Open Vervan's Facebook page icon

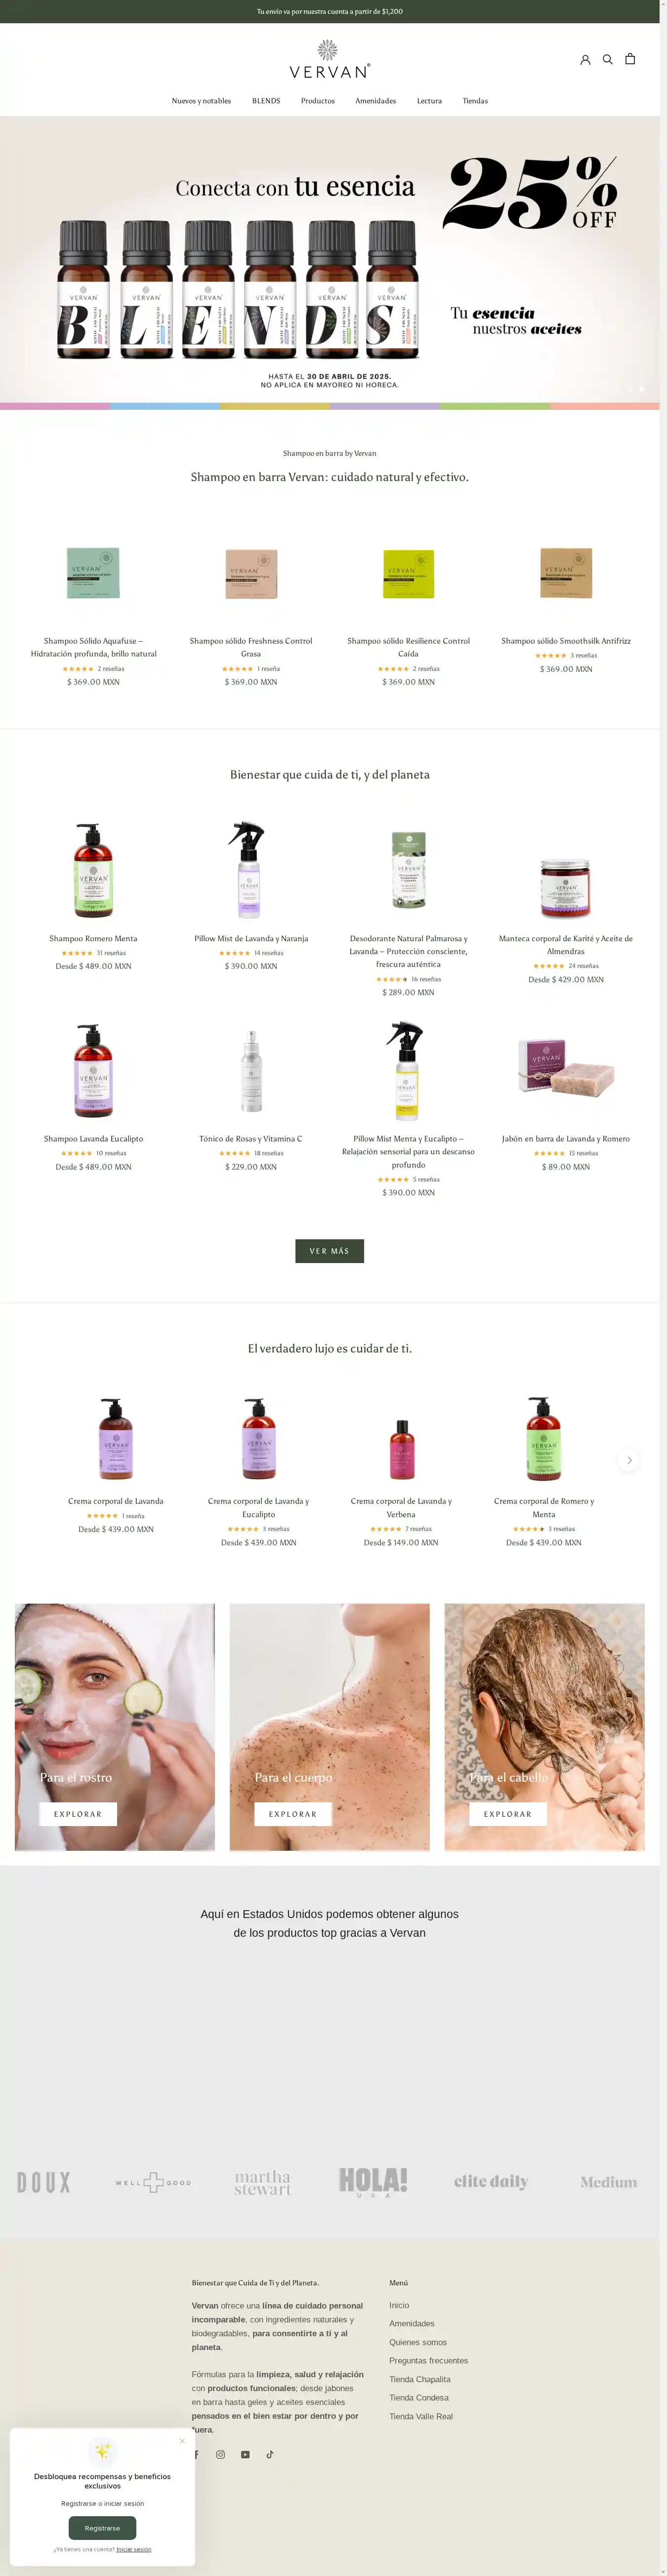tap(196, 2454)
